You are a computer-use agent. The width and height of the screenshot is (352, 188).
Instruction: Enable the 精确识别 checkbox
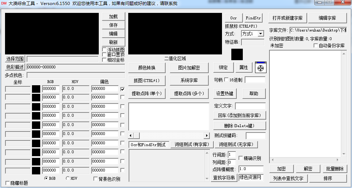pos(240,158)
